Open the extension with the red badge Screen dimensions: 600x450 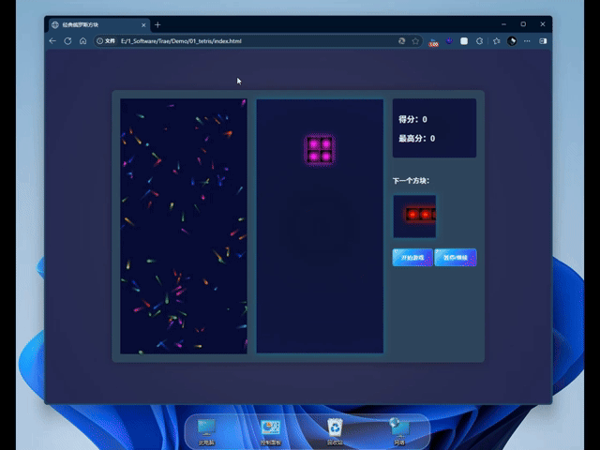coord(433,42)
